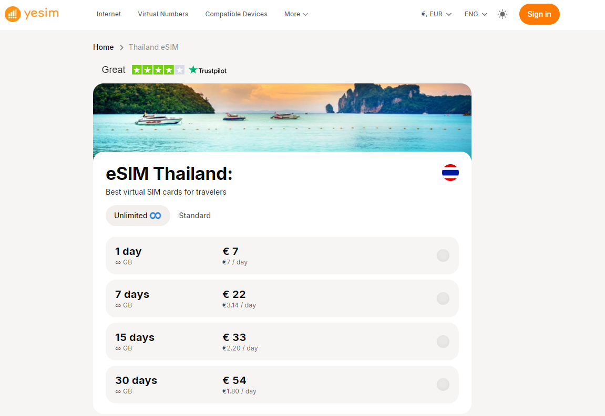Screen dimensions: 605x416
Task: Click the infinity icon on the Unlimited tab
Action: (155, 215)
